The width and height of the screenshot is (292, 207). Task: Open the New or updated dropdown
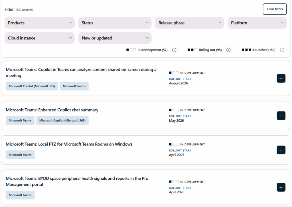pos(115,38)
